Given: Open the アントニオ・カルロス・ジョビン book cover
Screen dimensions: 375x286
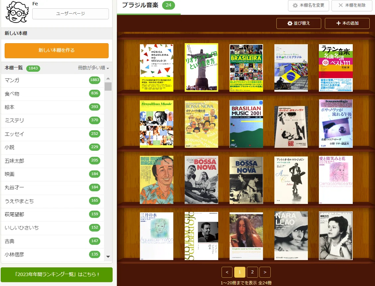Looking at the screenshot, I should coord(291,180).
